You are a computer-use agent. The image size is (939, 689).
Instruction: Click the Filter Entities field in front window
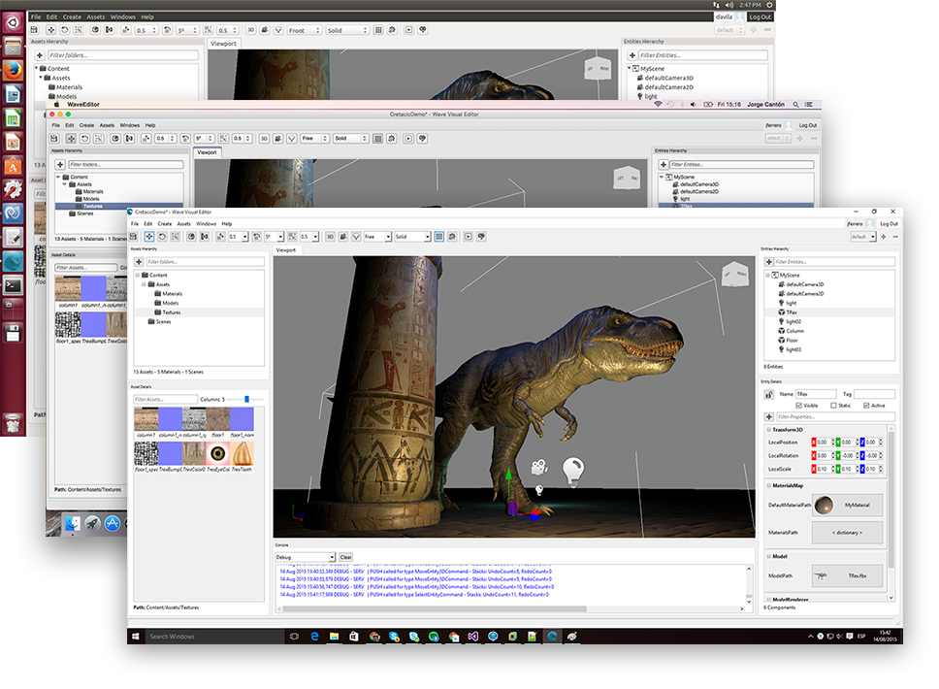835,262
